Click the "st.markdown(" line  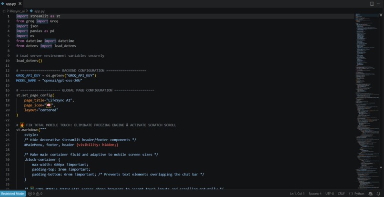click(31, 130)
